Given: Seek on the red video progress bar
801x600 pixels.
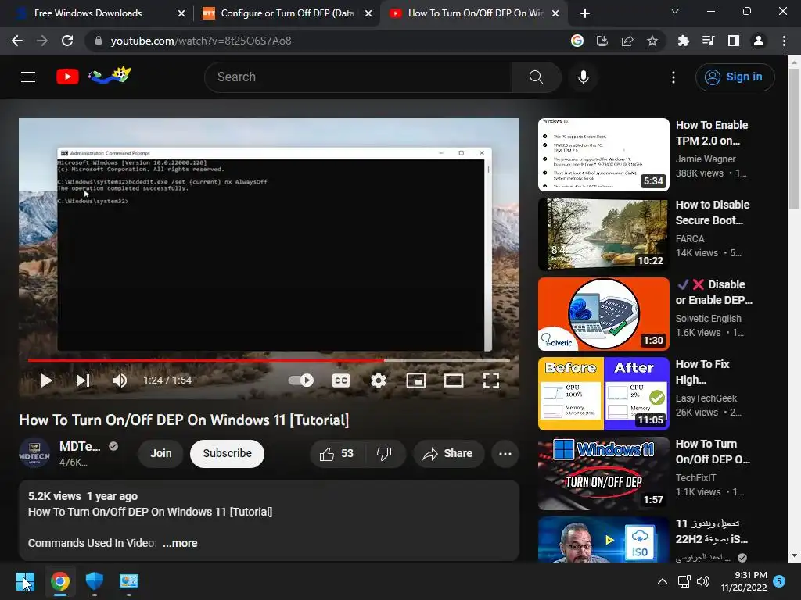Looking at the screenshot, I should click(x=269, y=360).
